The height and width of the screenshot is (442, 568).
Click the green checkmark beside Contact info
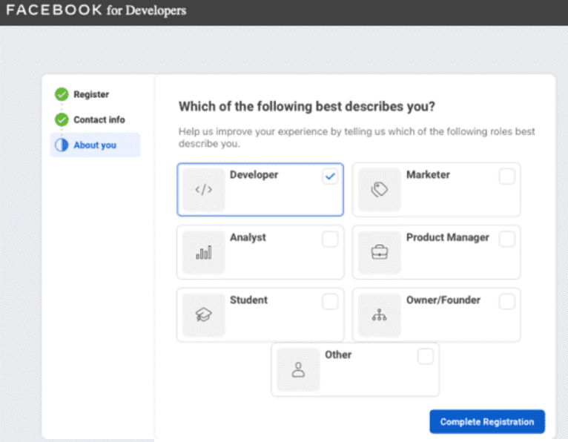tap(62, 119)
